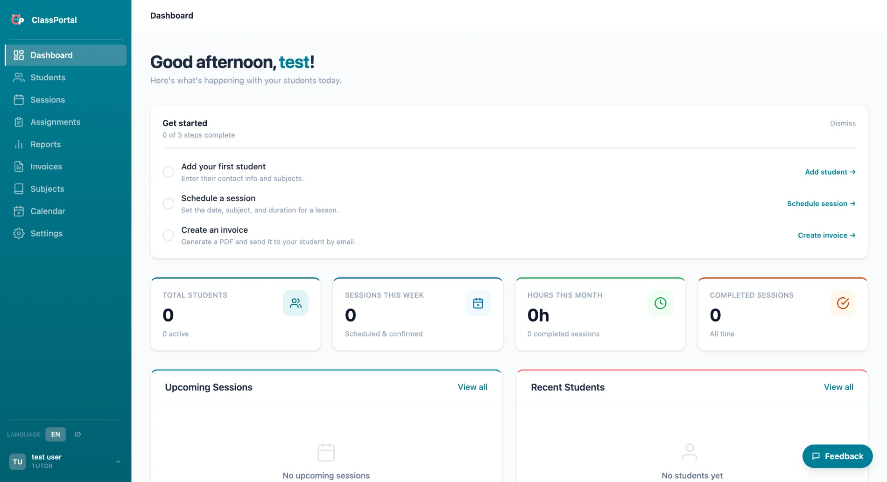Screen dimensions: 887x482
Task: Expand the test user account menu chevron
Action: tap(118, 461)
